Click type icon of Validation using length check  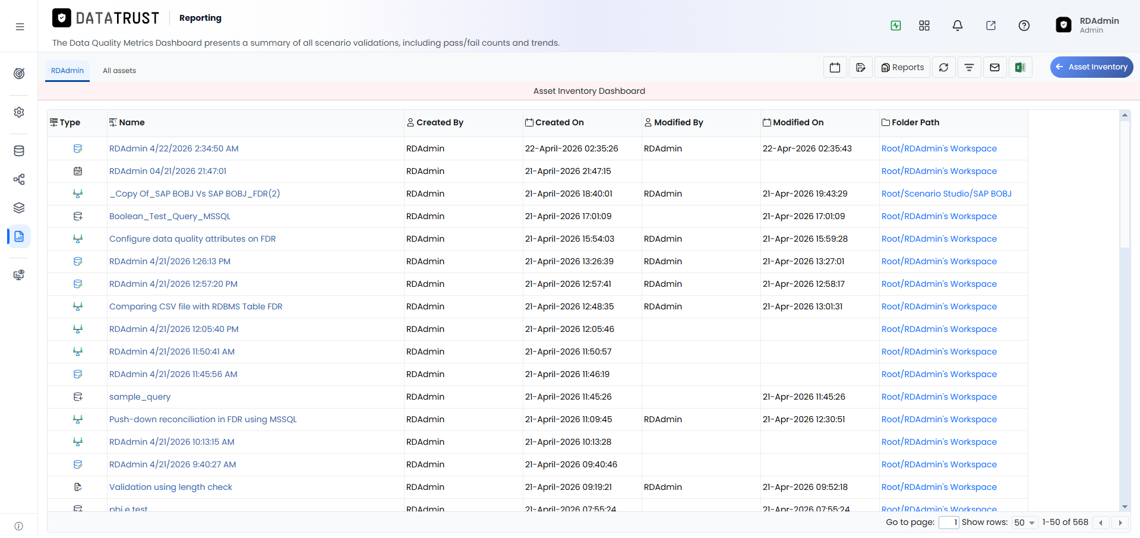click(78, 487)
